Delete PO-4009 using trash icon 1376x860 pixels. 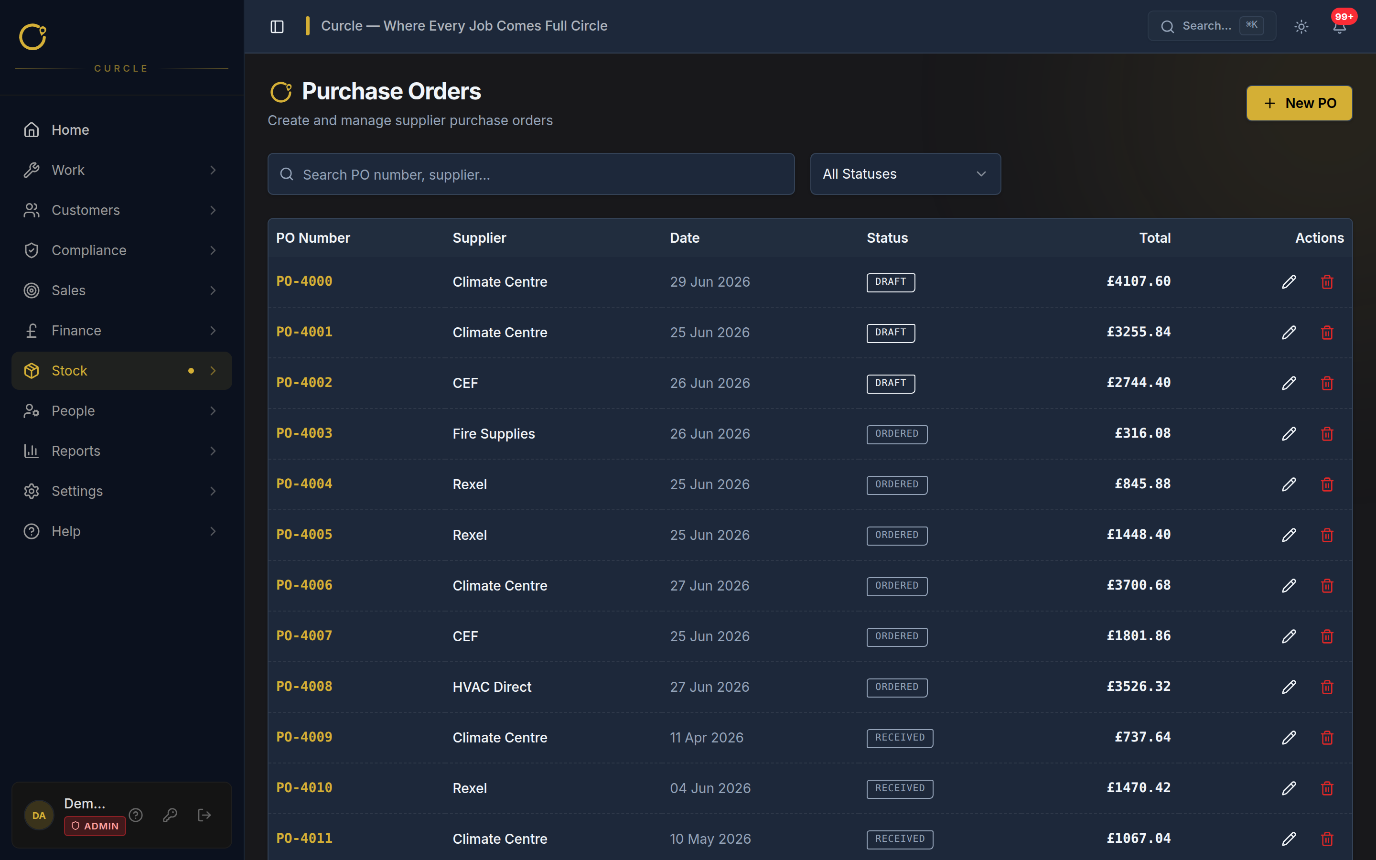(1327, 738)
